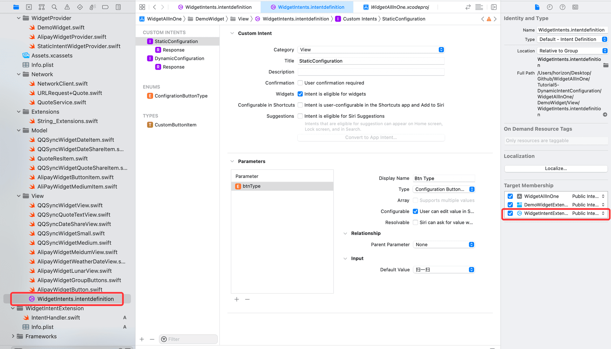Viewport: 611px width, 349px height.
Task: Click Convert to App Intent button
Action: (371, 138)
